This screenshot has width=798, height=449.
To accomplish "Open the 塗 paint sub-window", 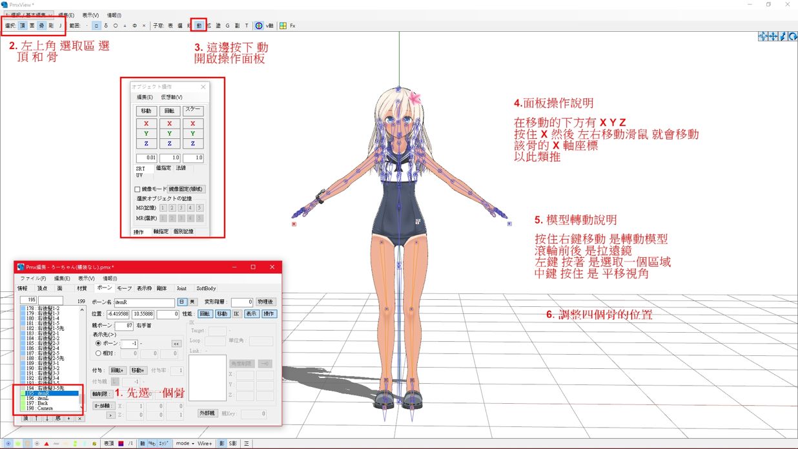I will 218,26.
